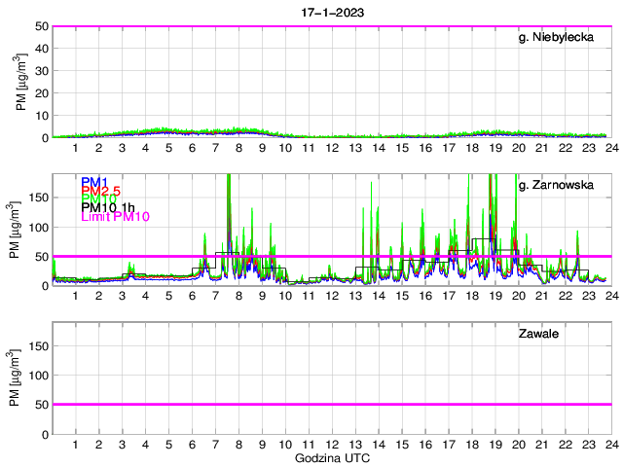Click y-axis tick 150 in the Zarnowska plot
The image size is (623, 467).
[39, 198]
